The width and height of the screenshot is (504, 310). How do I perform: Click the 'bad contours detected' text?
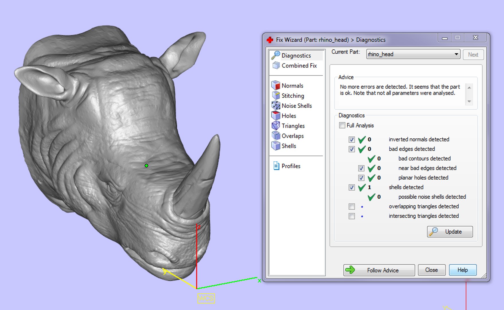click(424, 158)
